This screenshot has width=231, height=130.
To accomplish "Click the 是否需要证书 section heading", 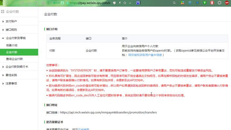I will 55,122.
